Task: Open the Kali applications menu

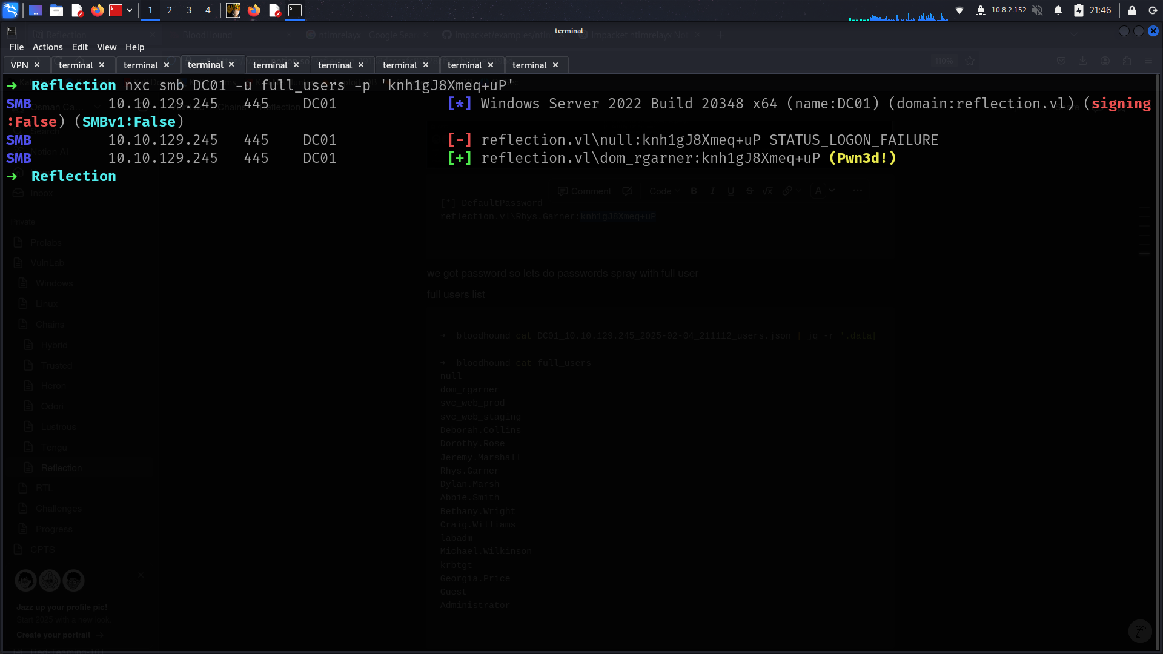Action: [10, 10]
